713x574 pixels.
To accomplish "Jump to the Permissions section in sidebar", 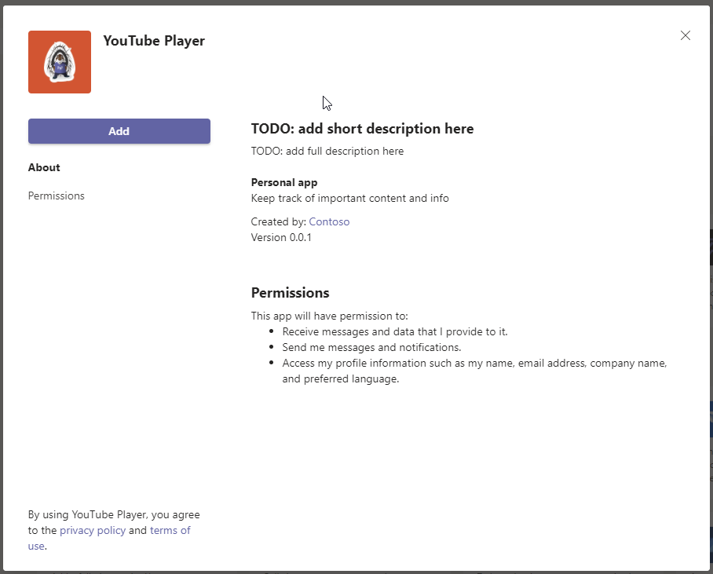I will tap(57, 196).
